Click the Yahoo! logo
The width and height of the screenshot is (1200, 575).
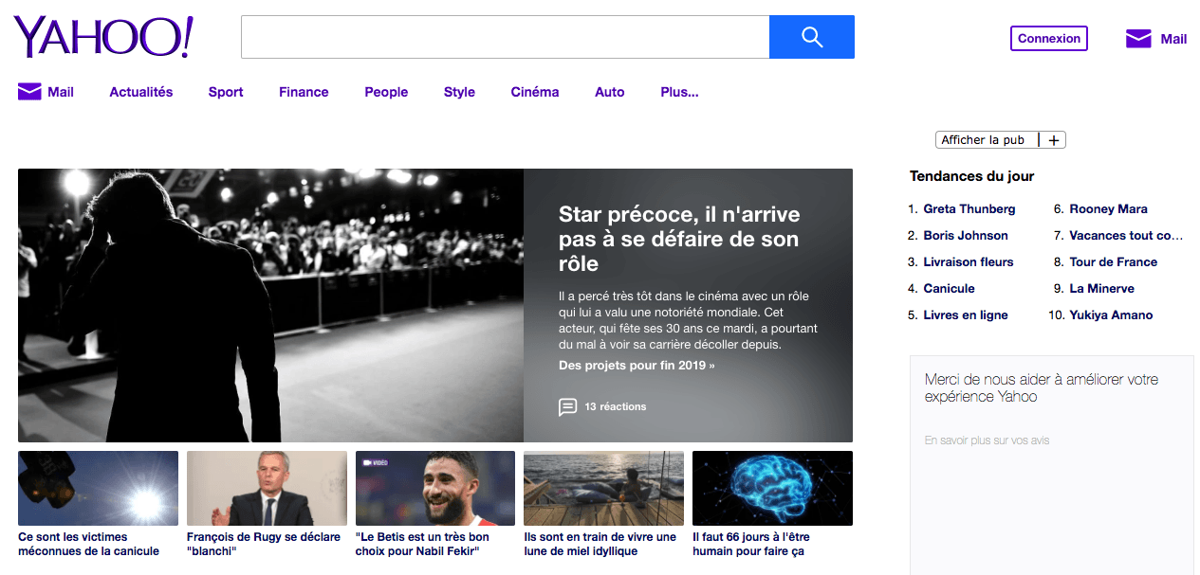point(103,37)
